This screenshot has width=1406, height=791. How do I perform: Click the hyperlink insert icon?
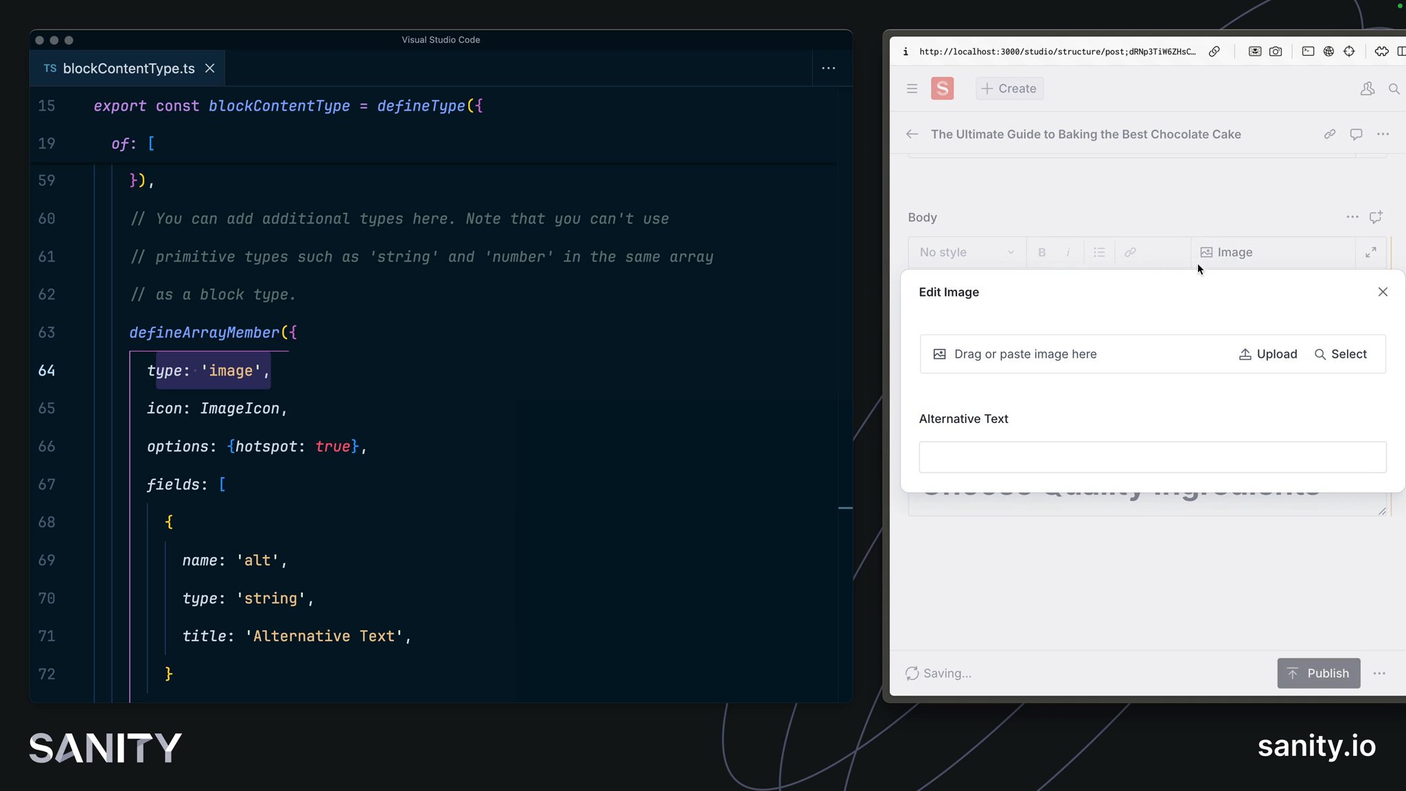pos(1130,251)
